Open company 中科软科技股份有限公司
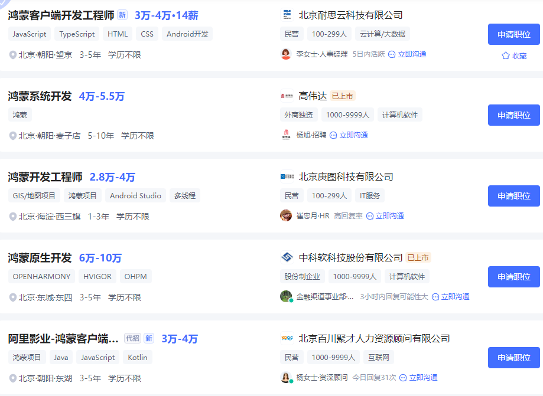The image size is (543, 396). point(350,258)
